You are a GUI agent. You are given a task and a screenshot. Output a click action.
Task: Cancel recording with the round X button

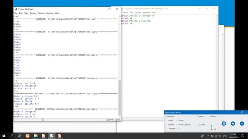click(242, 124)
